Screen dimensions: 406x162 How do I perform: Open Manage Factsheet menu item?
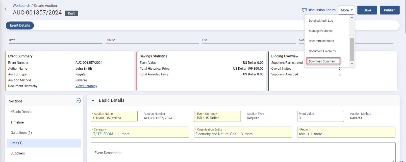(321, 31)
